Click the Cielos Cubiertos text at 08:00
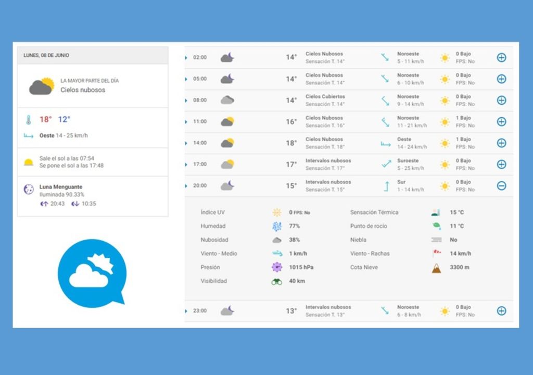533x375 pixels. tap(325, 96)
